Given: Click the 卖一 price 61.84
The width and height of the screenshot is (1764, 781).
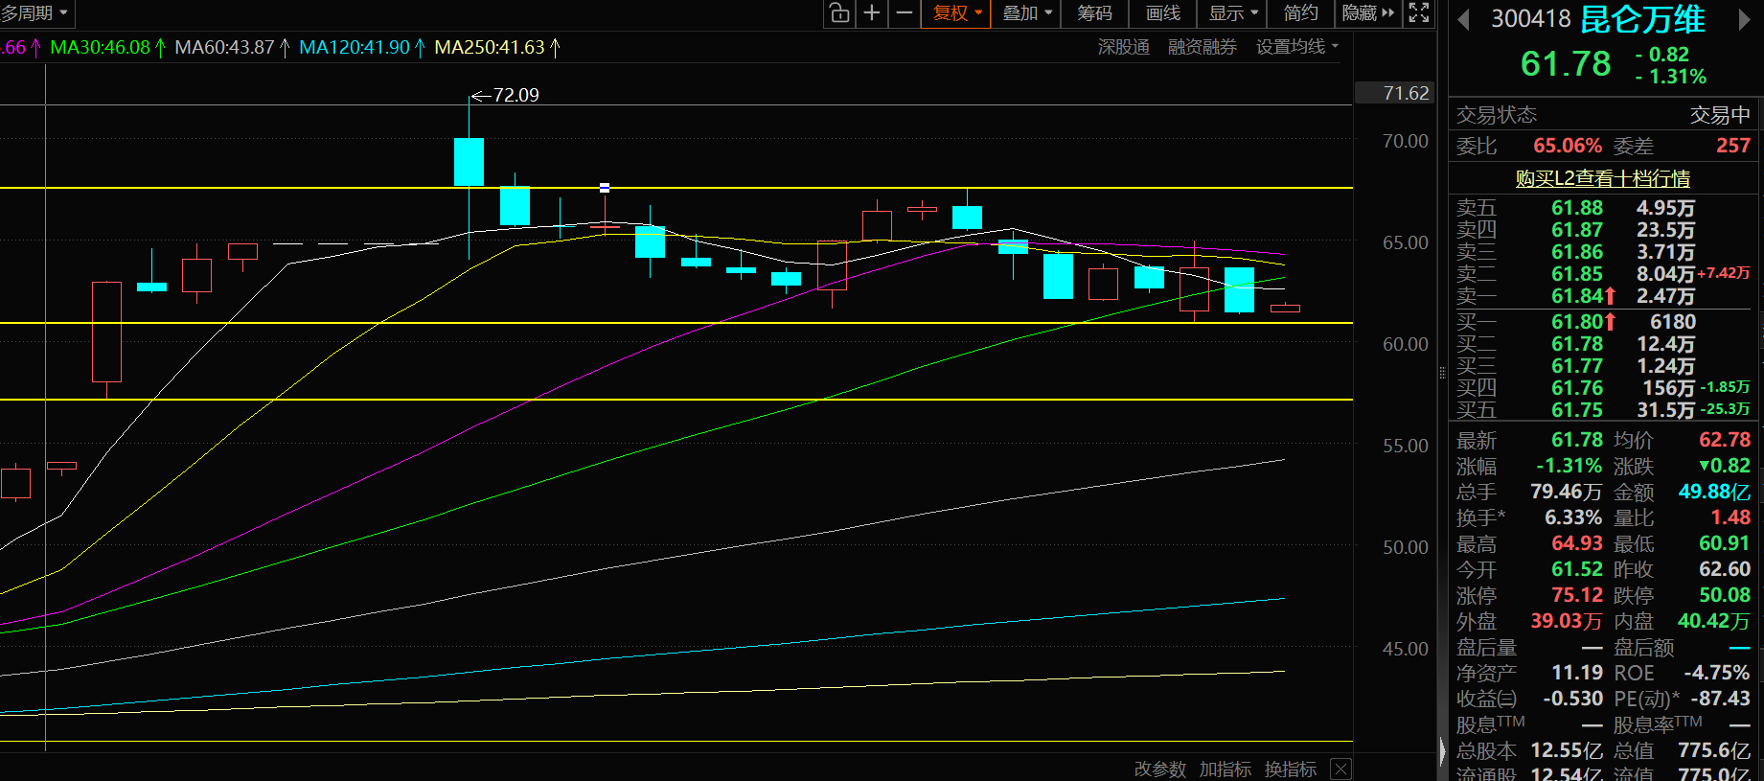Looking at the screenshot, I should tap(1577, 296).
